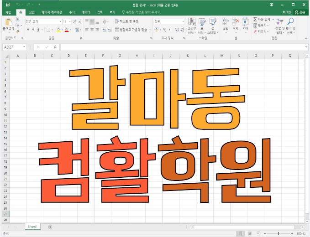Click the Undo arrow in the quick access toolbar
310x237 pixels.
18,5
